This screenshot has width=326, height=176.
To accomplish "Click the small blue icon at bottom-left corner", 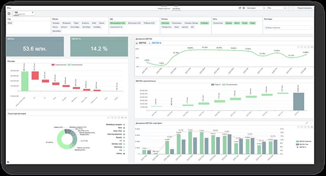I will coord(8,162).
